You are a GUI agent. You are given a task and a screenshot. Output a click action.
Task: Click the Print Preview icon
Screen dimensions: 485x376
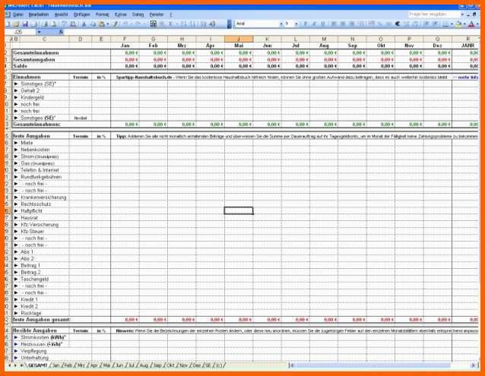[53, 24]
